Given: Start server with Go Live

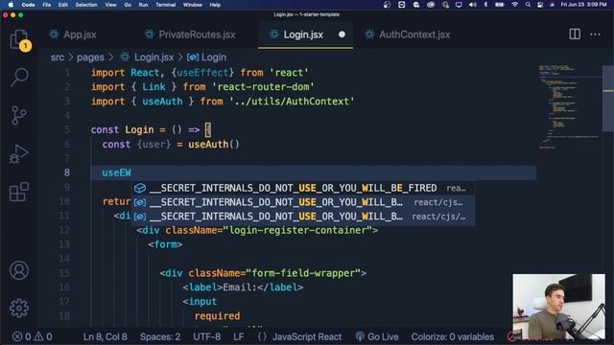Looking at the screenshot, I should (377, 336).
